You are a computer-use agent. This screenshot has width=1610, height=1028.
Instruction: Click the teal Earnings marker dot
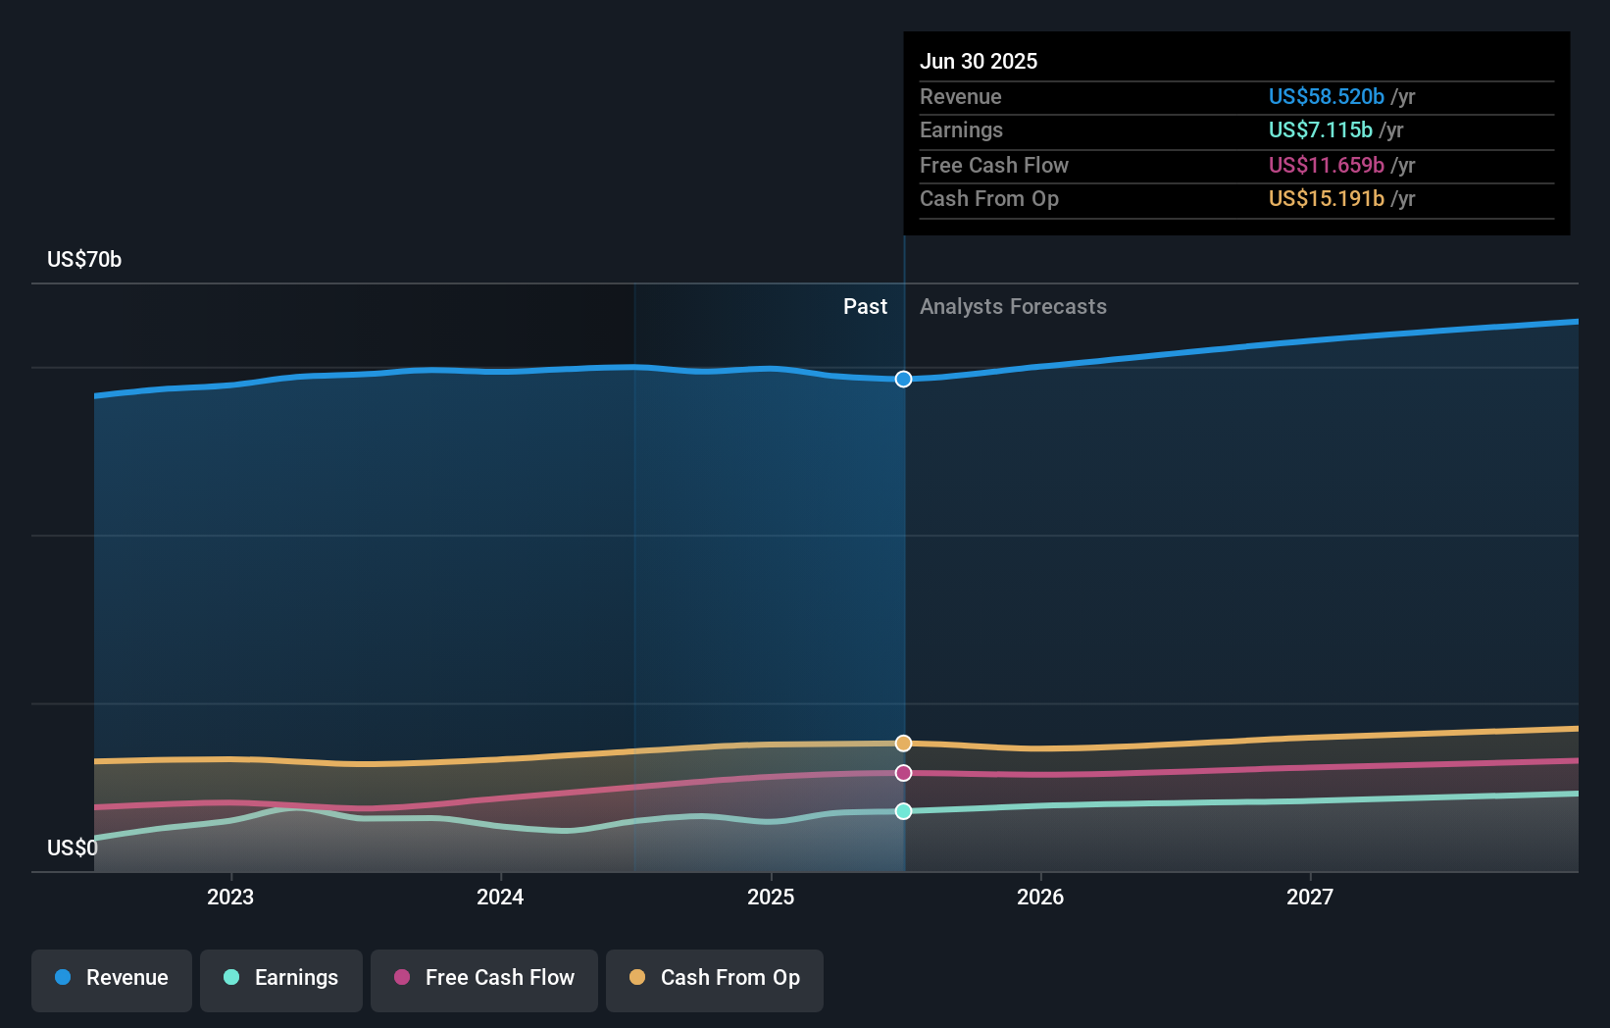click(x=903, y=810)
